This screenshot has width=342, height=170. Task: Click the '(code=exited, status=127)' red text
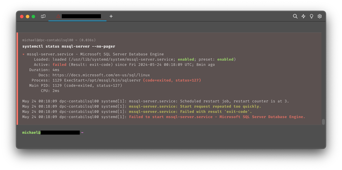pos(172,80)
